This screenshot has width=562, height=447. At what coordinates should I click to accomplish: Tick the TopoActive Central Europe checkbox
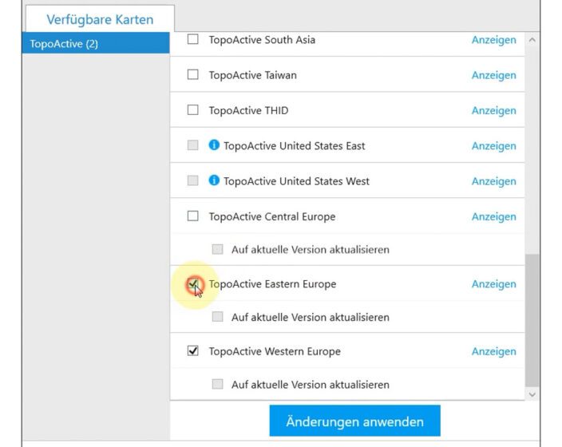coord(193,216)
